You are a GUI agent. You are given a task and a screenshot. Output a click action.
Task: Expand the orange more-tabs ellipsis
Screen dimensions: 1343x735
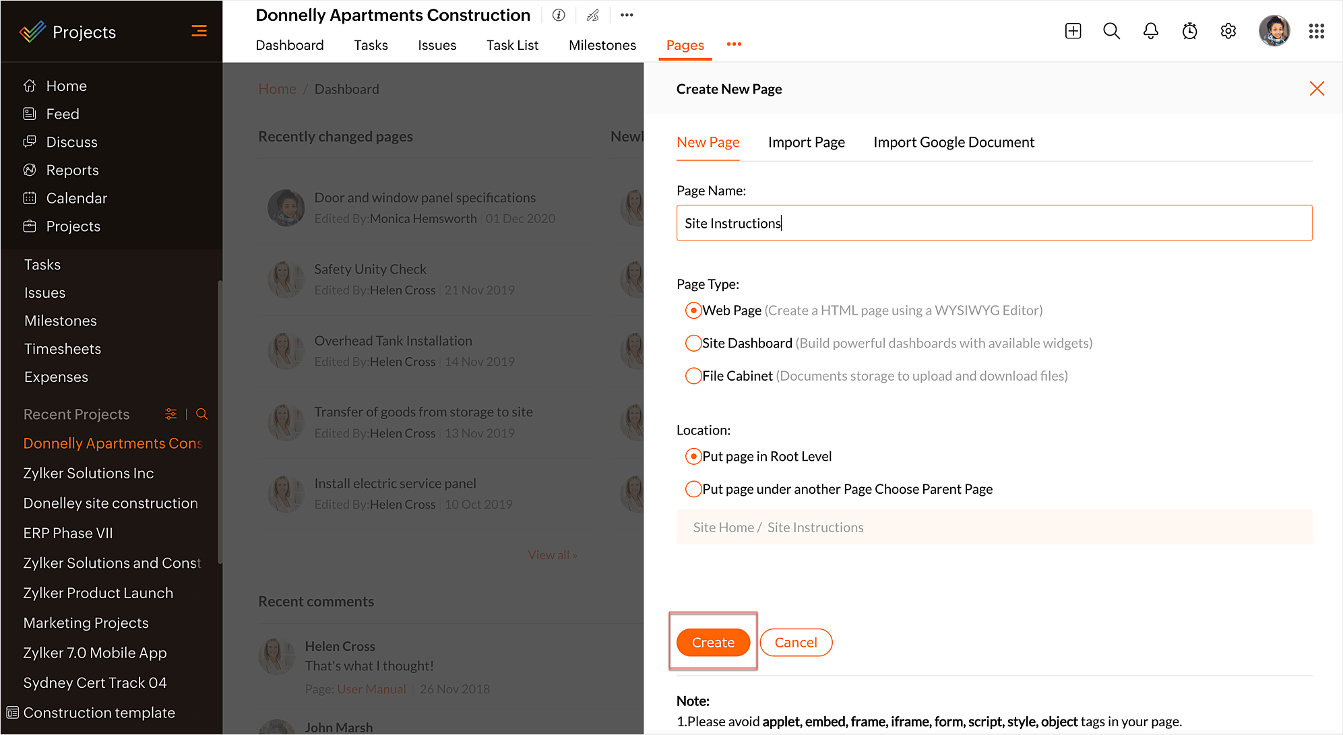pos(734,44)
